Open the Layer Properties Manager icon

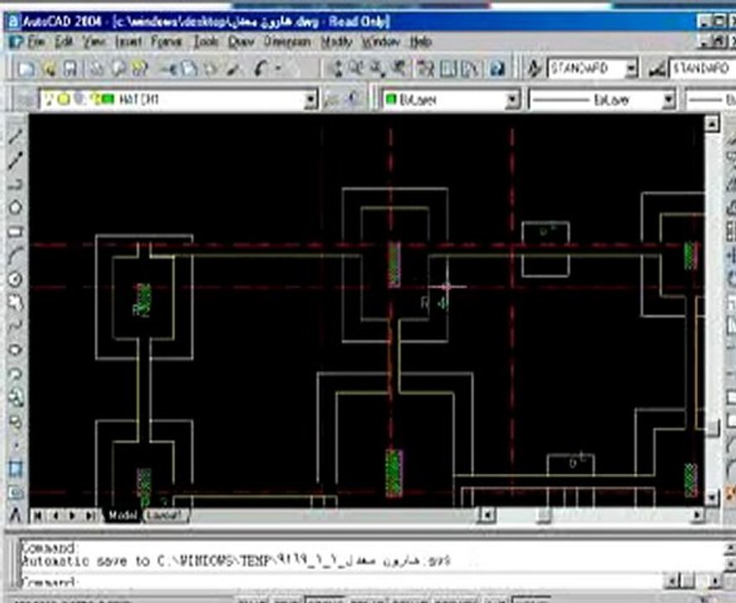pos(26,99)
